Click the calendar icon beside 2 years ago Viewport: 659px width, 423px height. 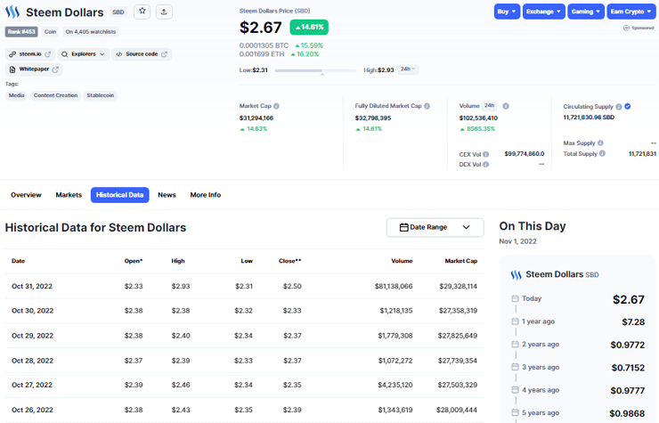pos(515,344)
